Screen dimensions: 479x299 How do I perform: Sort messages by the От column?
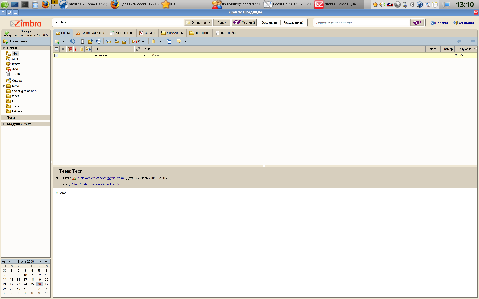(113, 49)
